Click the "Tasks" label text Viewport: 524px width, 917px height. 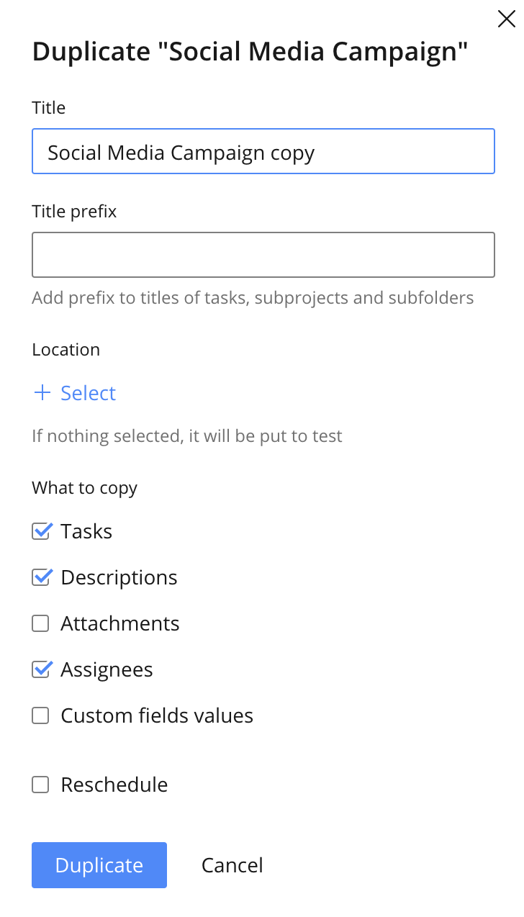pos(86,531)
